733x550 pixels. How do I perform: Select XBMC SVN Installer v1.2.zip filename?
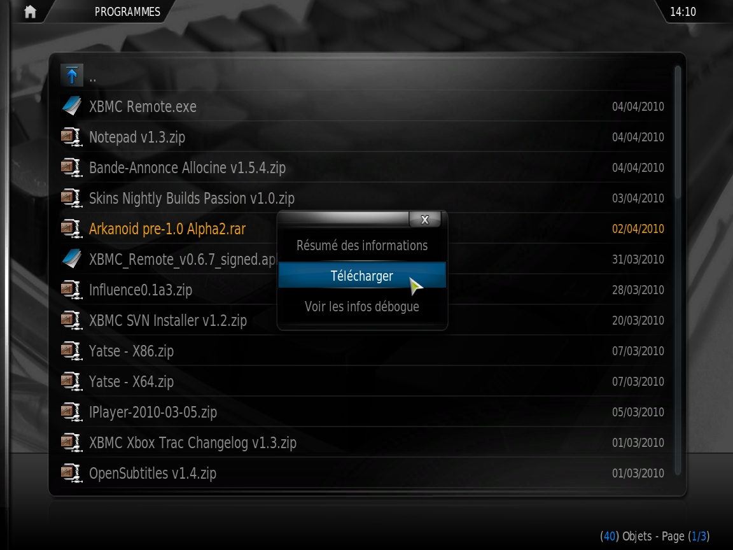tap(168, 321)
